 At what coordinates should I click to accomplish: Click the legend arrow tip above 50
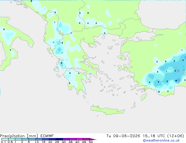93,139
